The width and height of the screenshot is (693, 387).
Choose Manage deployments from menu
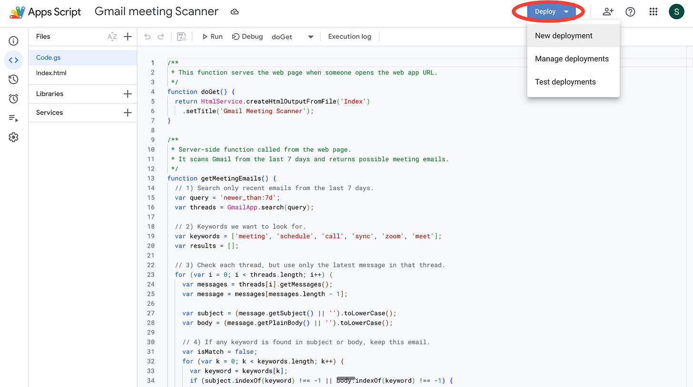[574, 59]
